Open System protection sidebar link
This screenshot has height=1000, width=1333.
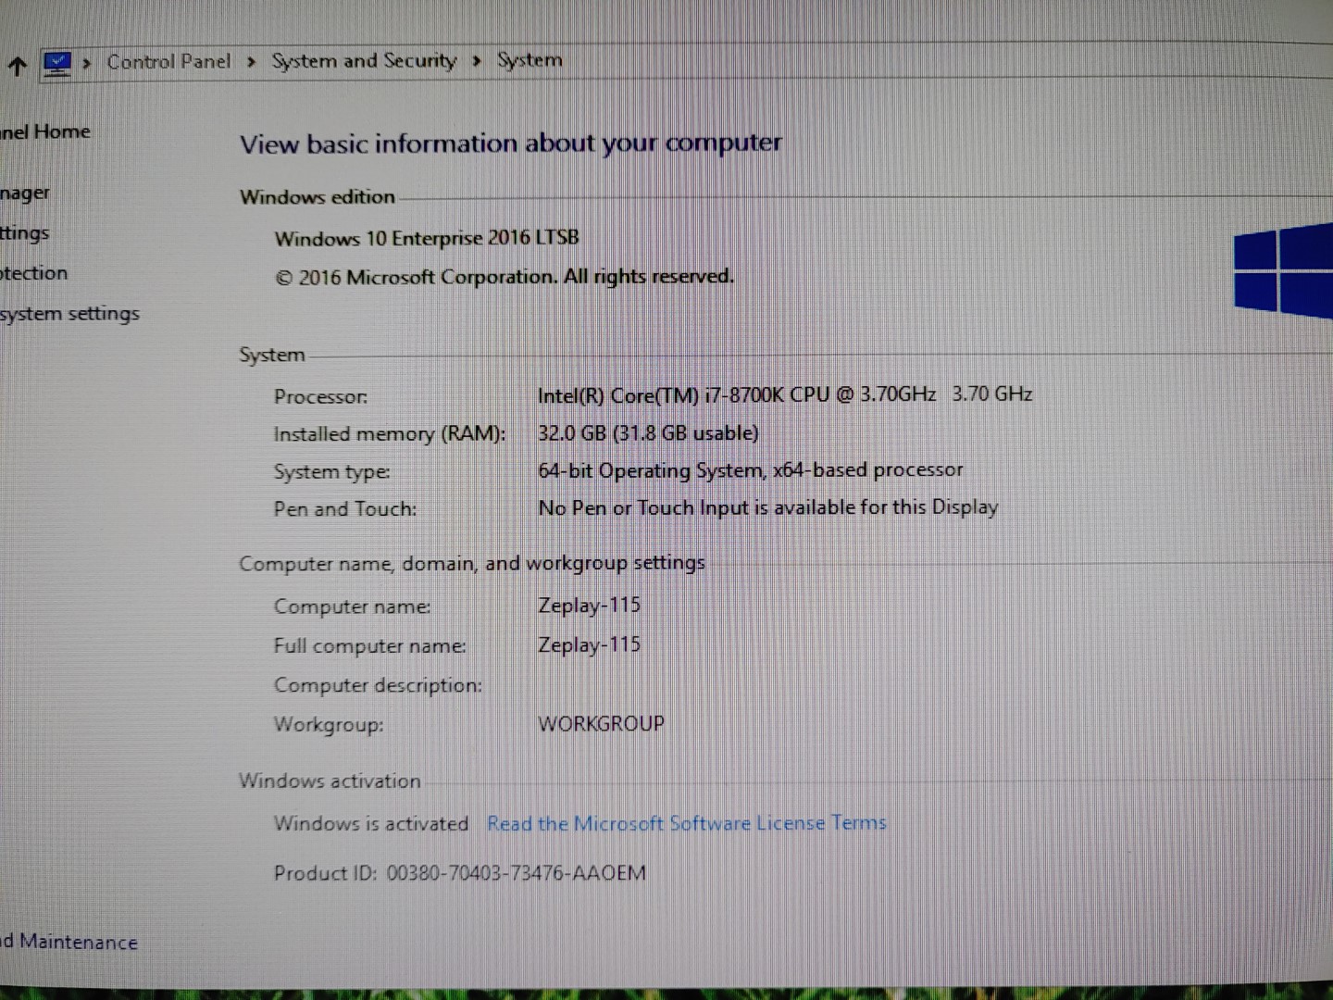34,273
